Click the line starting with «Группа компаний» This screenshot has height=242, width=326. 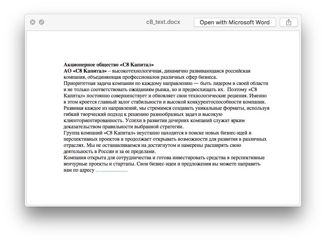pyautogui.click(x=157, y=133)
